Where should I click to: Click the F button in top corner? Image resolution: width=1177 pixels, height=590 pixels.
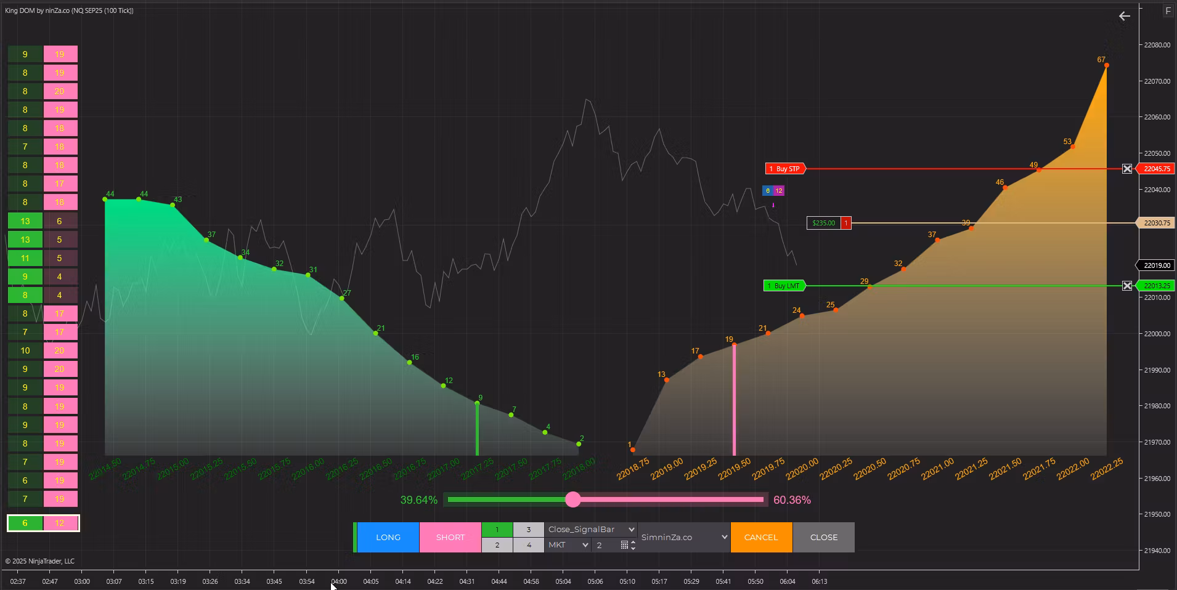click(x=1168, y=11)
